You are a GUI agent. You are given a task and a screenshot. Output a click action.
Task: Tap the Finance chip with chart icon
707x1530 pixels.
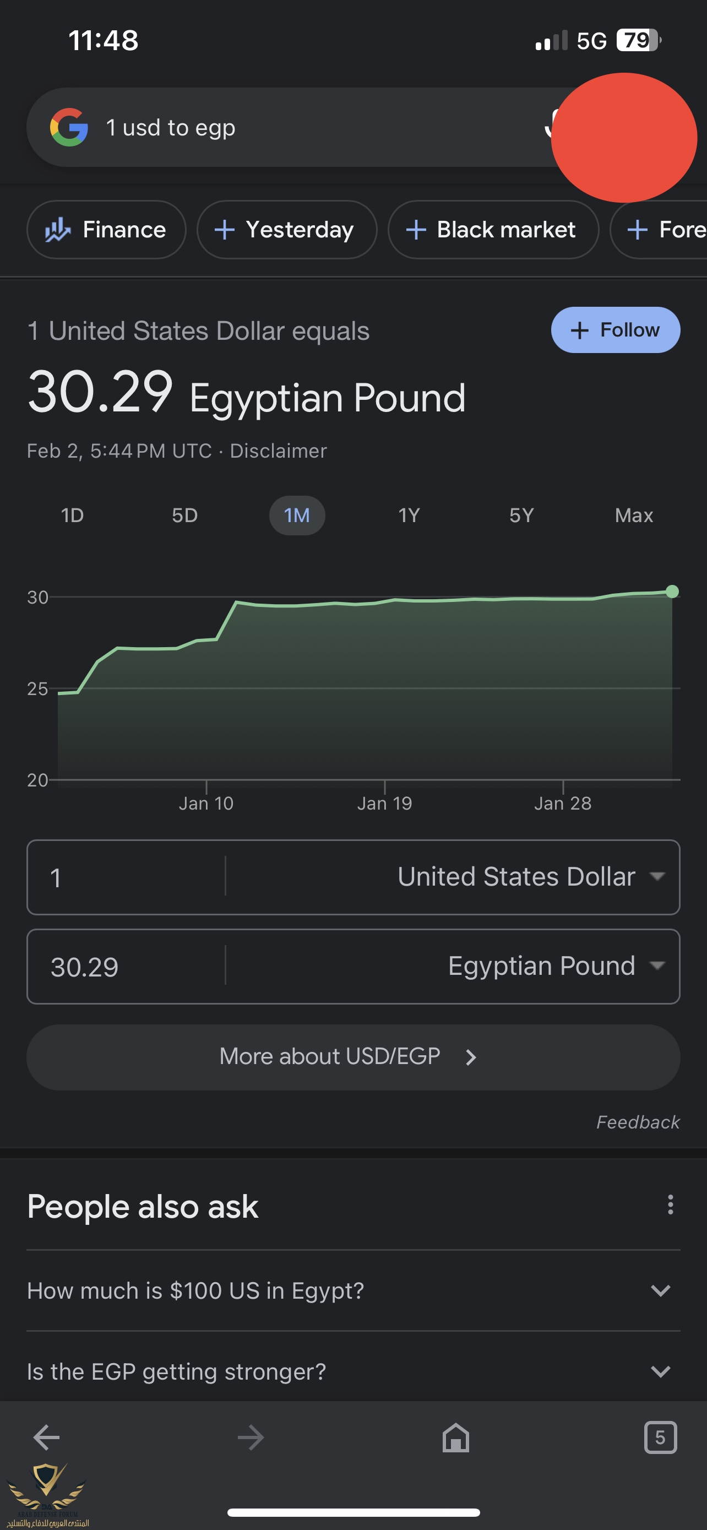tap(106, 229)
